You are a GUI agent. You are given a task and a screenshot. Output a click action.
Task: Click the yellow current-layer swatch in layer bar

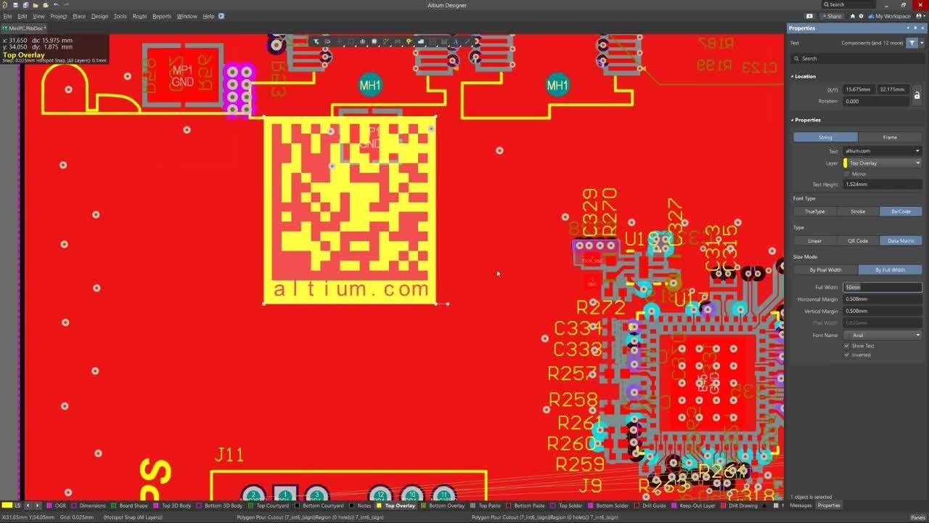[7, 506]
